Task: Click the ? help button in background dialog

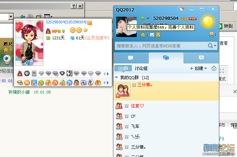Action: point(74,6)
